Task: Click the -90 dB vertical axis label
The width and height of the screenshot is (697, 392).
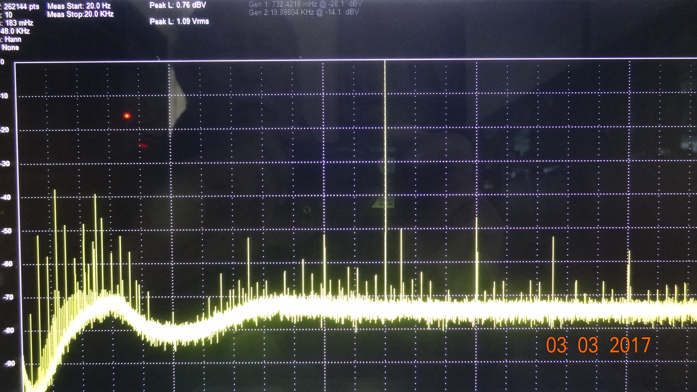Action: 10,363
